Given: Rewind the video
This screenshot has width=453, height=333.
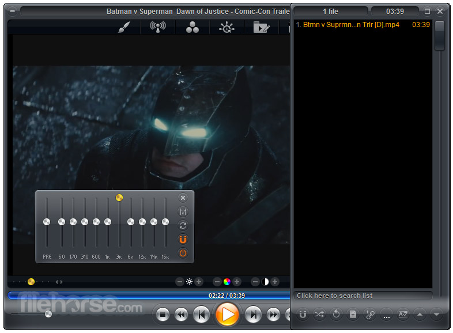Looking at the screenshot, I should click(x=181, y=315).
